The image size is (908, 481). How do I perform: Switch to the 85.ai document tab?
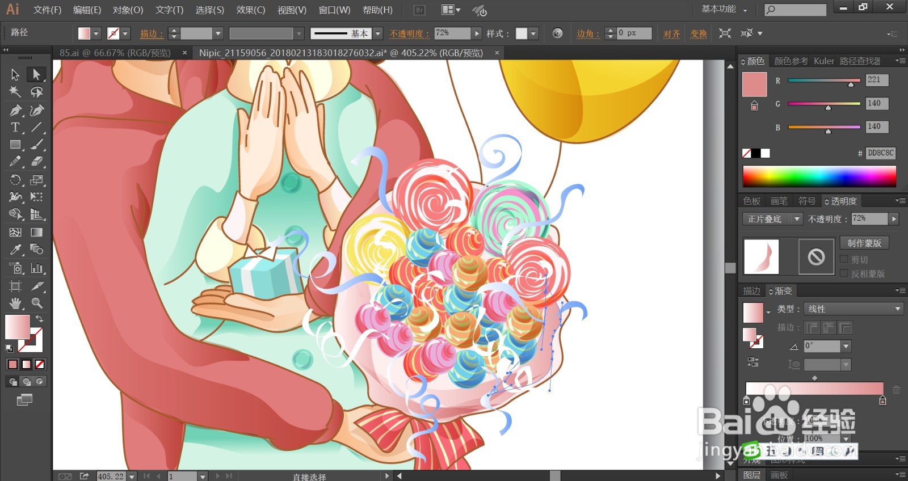[115, 53]
